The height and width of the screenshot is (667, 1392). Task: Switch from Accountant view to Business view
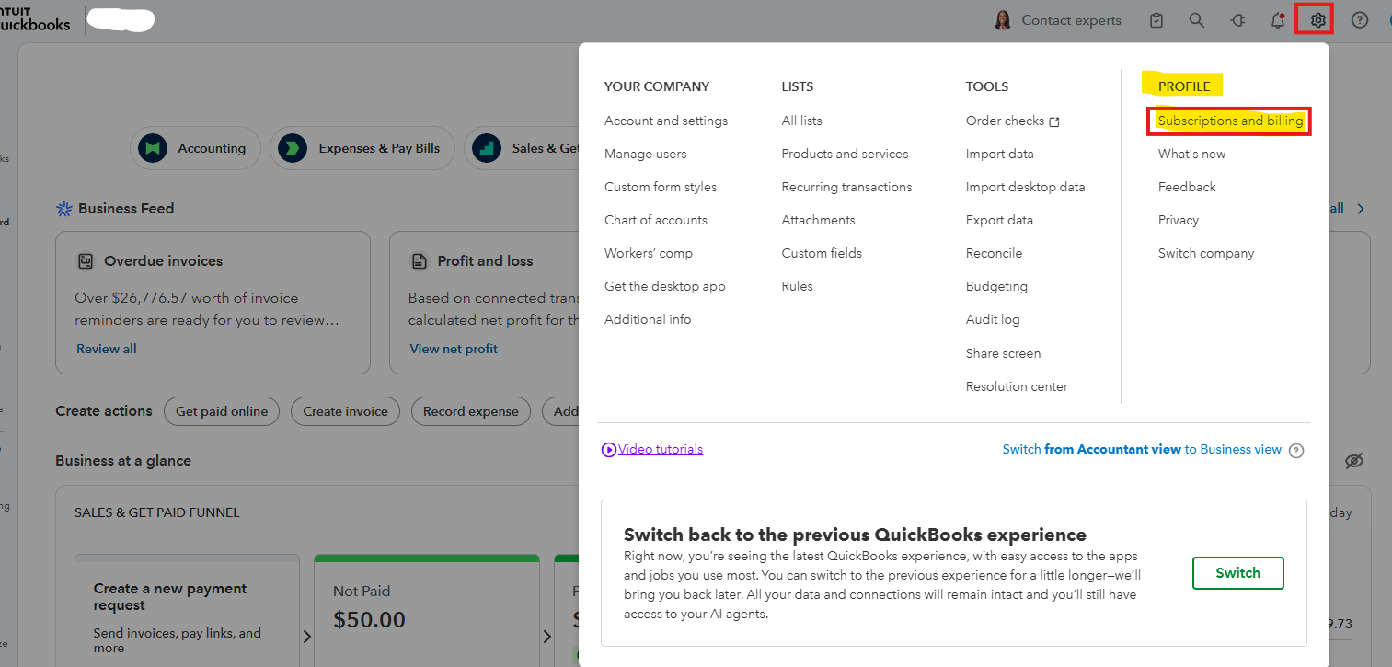(1142, 450)
